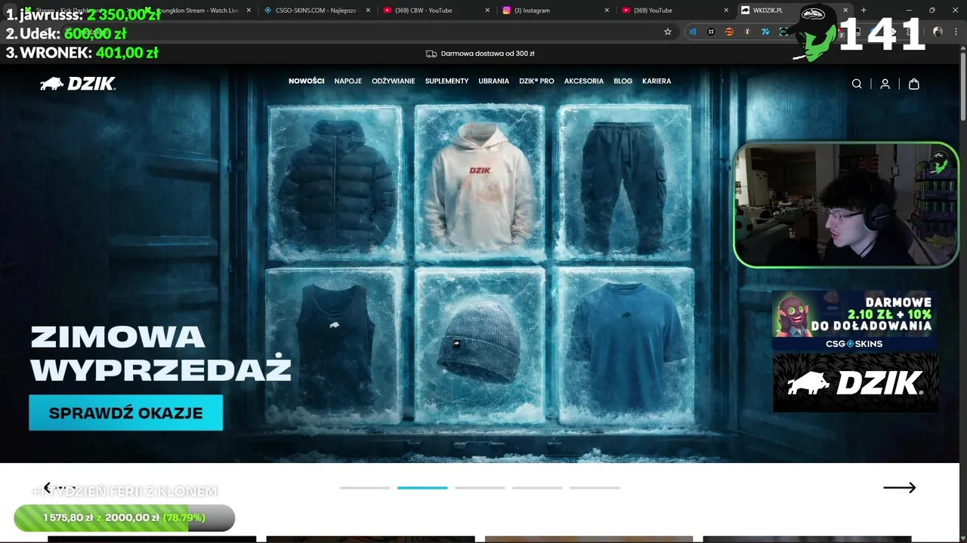
Task: Select the fifth carousel slide indicator
Action: (595, 488)
